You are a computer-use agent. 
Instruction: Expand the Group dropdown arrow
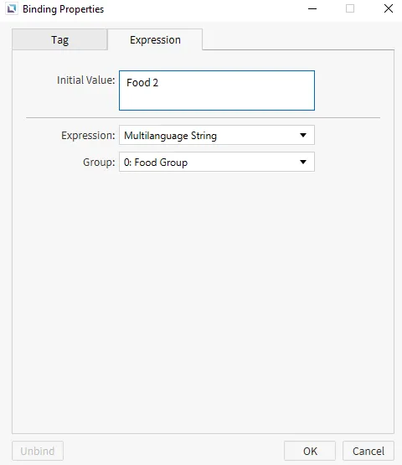click(x=303, y=162)
